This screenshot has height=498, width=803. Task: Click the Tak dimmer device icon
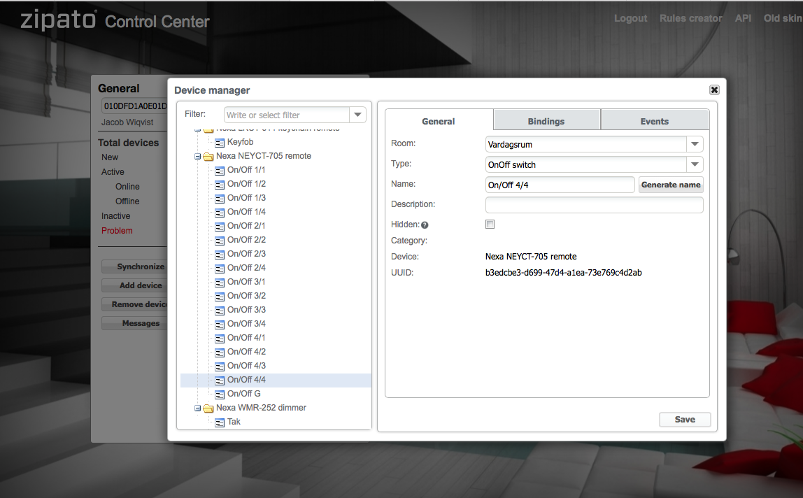point(220,422)
